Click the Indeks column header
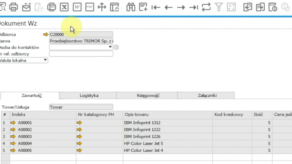 click(43, 114)
